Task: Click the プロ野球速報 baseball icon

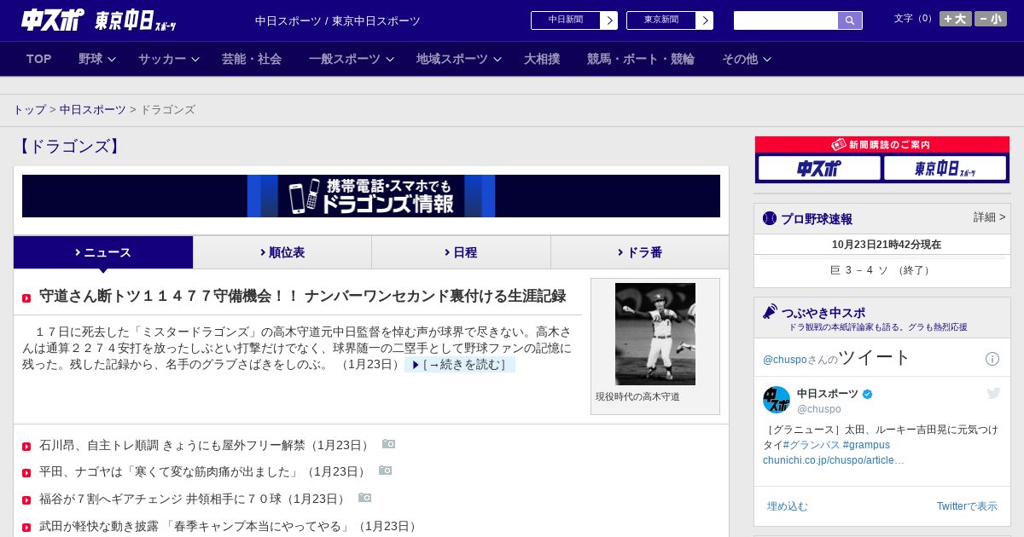Action: (x=770, y=218)
